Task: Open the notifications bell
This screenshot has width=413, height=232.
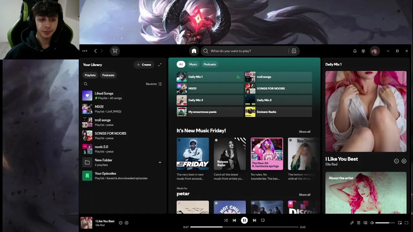Action: tap(355, 51)
